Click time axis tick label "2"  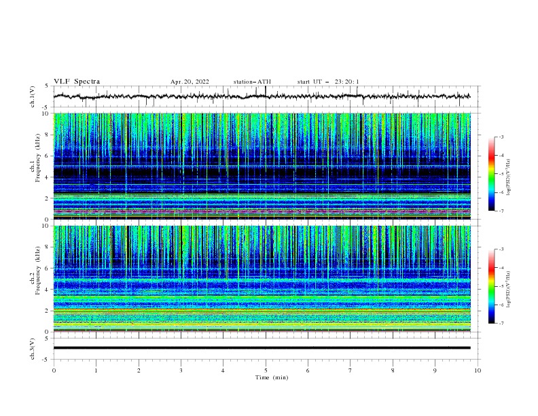139,370
